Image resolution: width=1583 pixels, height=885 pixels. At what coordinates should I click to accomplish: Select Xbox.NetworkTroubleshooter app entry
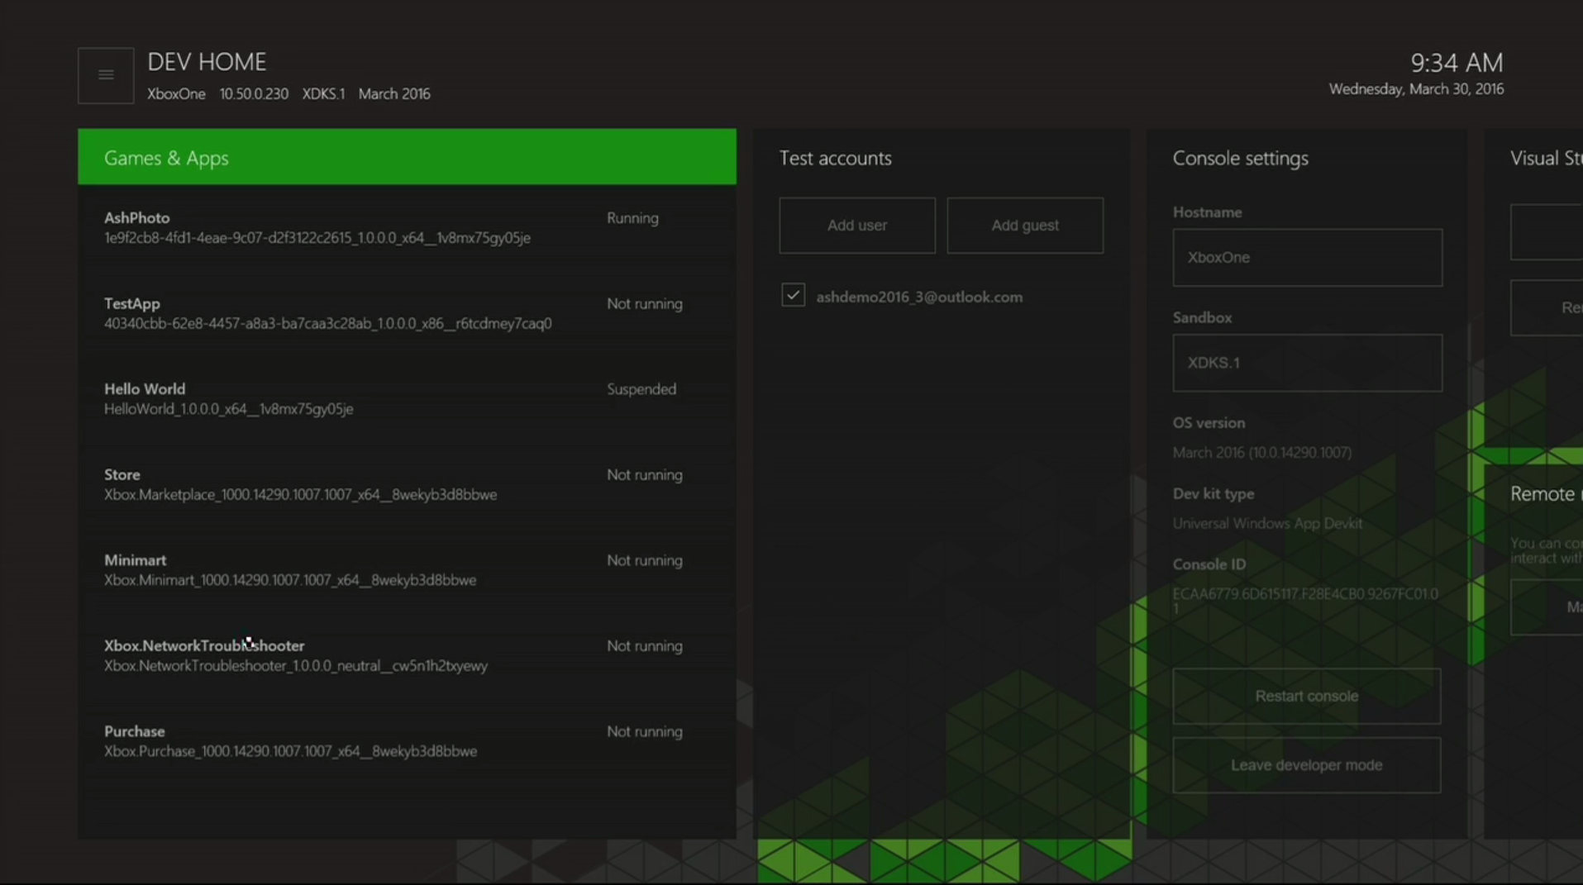(407, 655)
